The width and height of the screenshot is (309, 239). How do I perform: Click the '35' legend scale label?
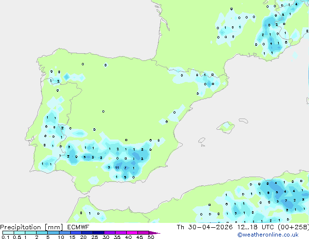point(117,237)
